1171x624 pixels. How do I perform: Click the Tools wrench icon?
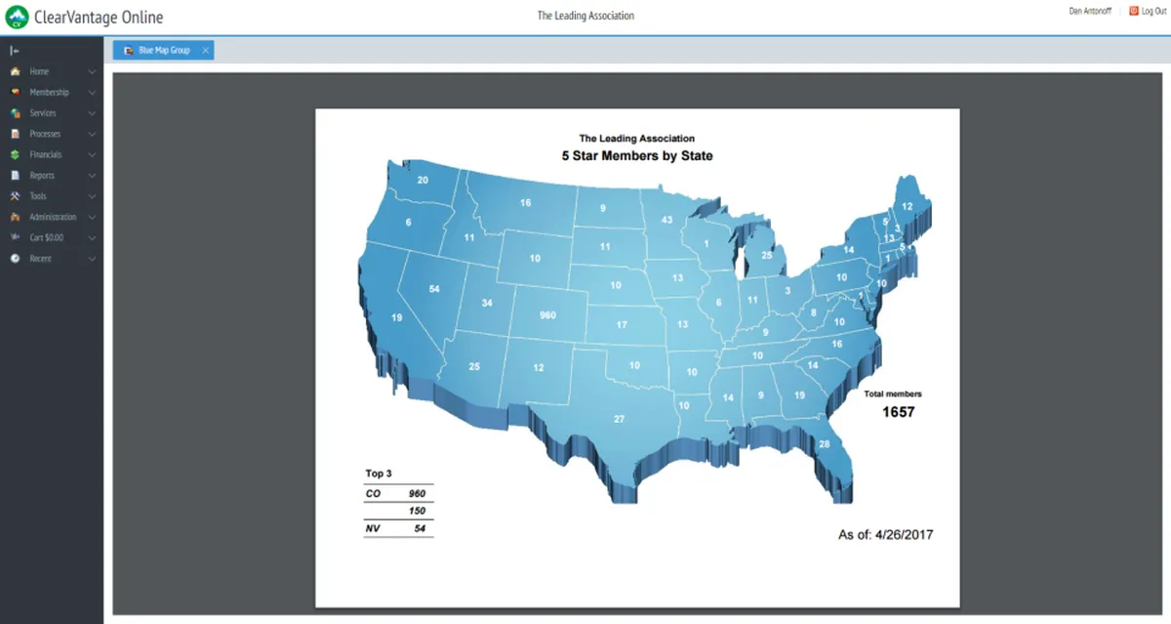point(15,196)
